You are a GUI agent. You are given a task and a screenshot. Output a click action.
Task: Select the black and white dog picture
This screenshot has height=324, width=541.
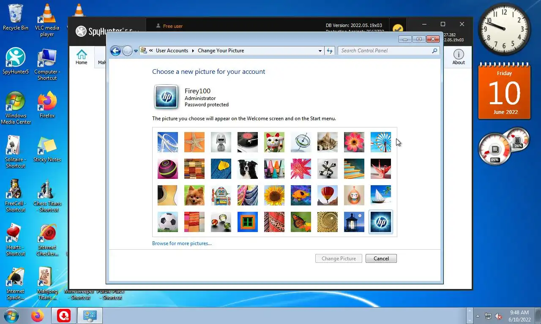click(248, 169)
